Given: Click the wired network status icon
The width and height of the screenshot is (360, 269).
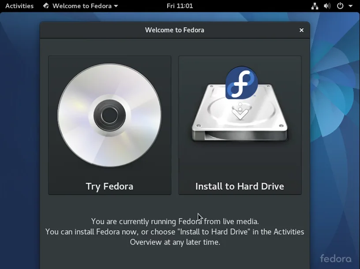Looking at the screenshot, I should point(315,6).
